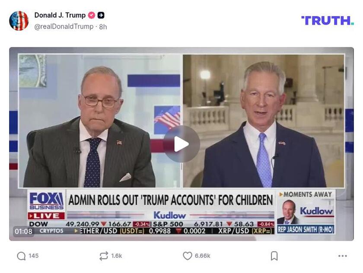Open the reply comment icon

21,256
